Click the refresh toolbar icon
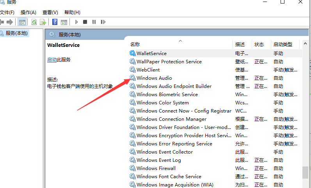Image resolution: width=311 pixels, height=188 pixels. click(x=34, y=22)
